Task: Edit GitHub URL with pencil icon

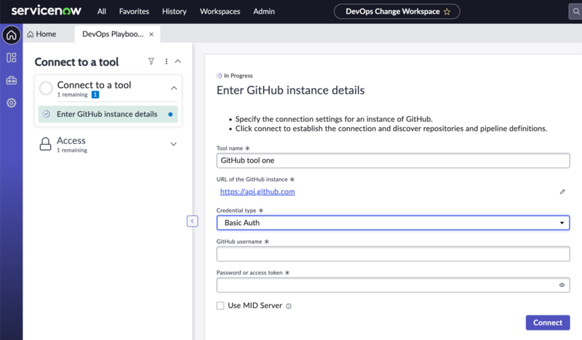Action: (562, 192)
